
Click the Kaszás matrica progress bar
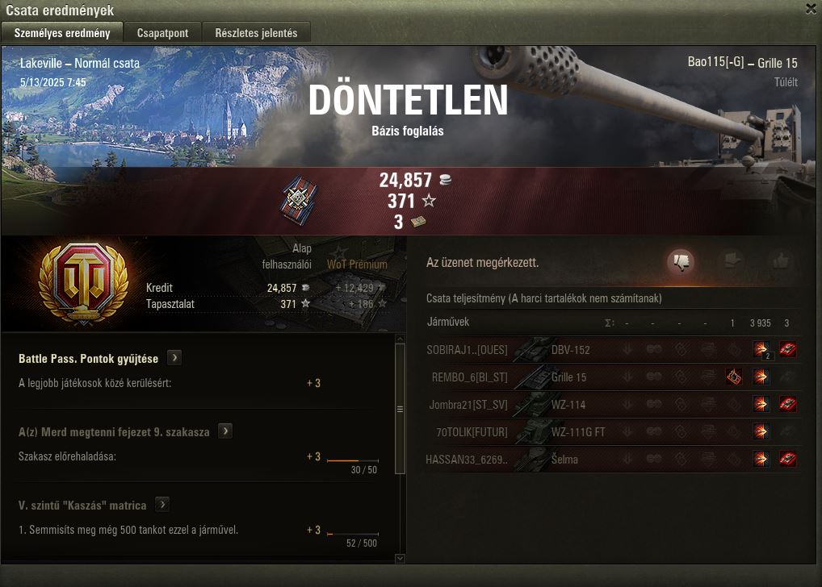[353, 534]
